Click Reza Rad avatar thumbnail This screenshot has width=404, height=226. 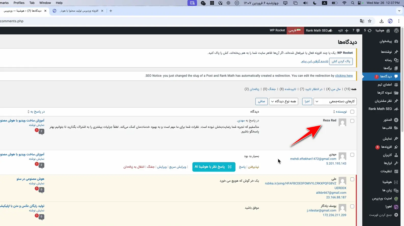coord(342,122)
